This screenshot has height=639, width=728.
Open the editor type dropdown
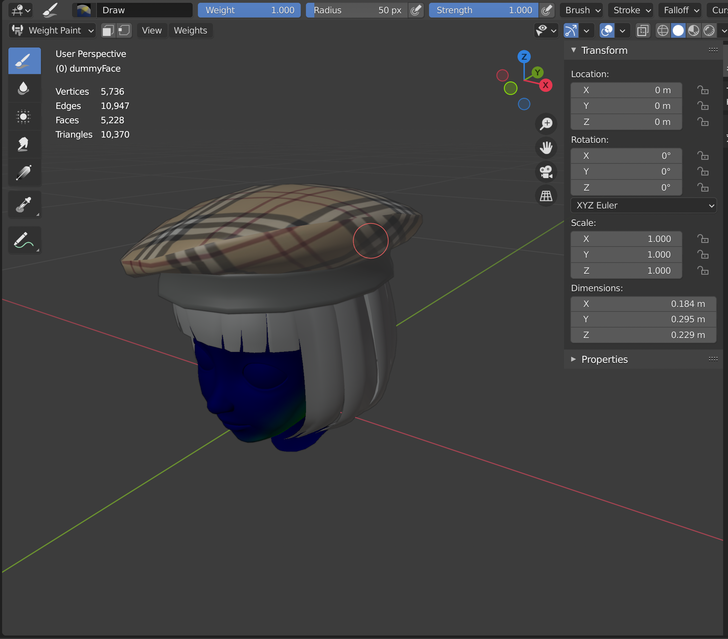(21, 10)
